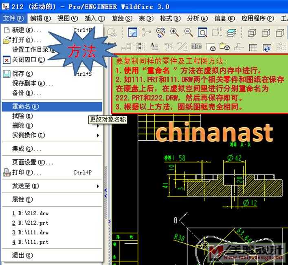
Task: Click the Open folder icon in File menu
Action: (7, 40)
